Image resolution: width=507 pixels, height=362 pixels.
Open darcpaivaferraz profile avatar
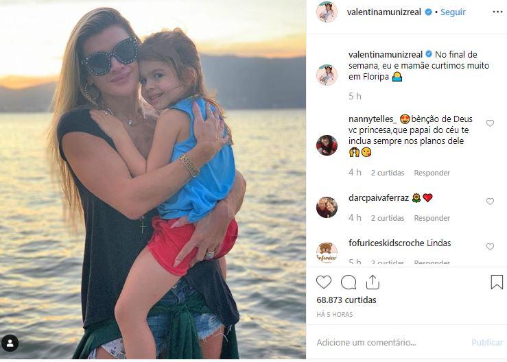coord(327,207)
